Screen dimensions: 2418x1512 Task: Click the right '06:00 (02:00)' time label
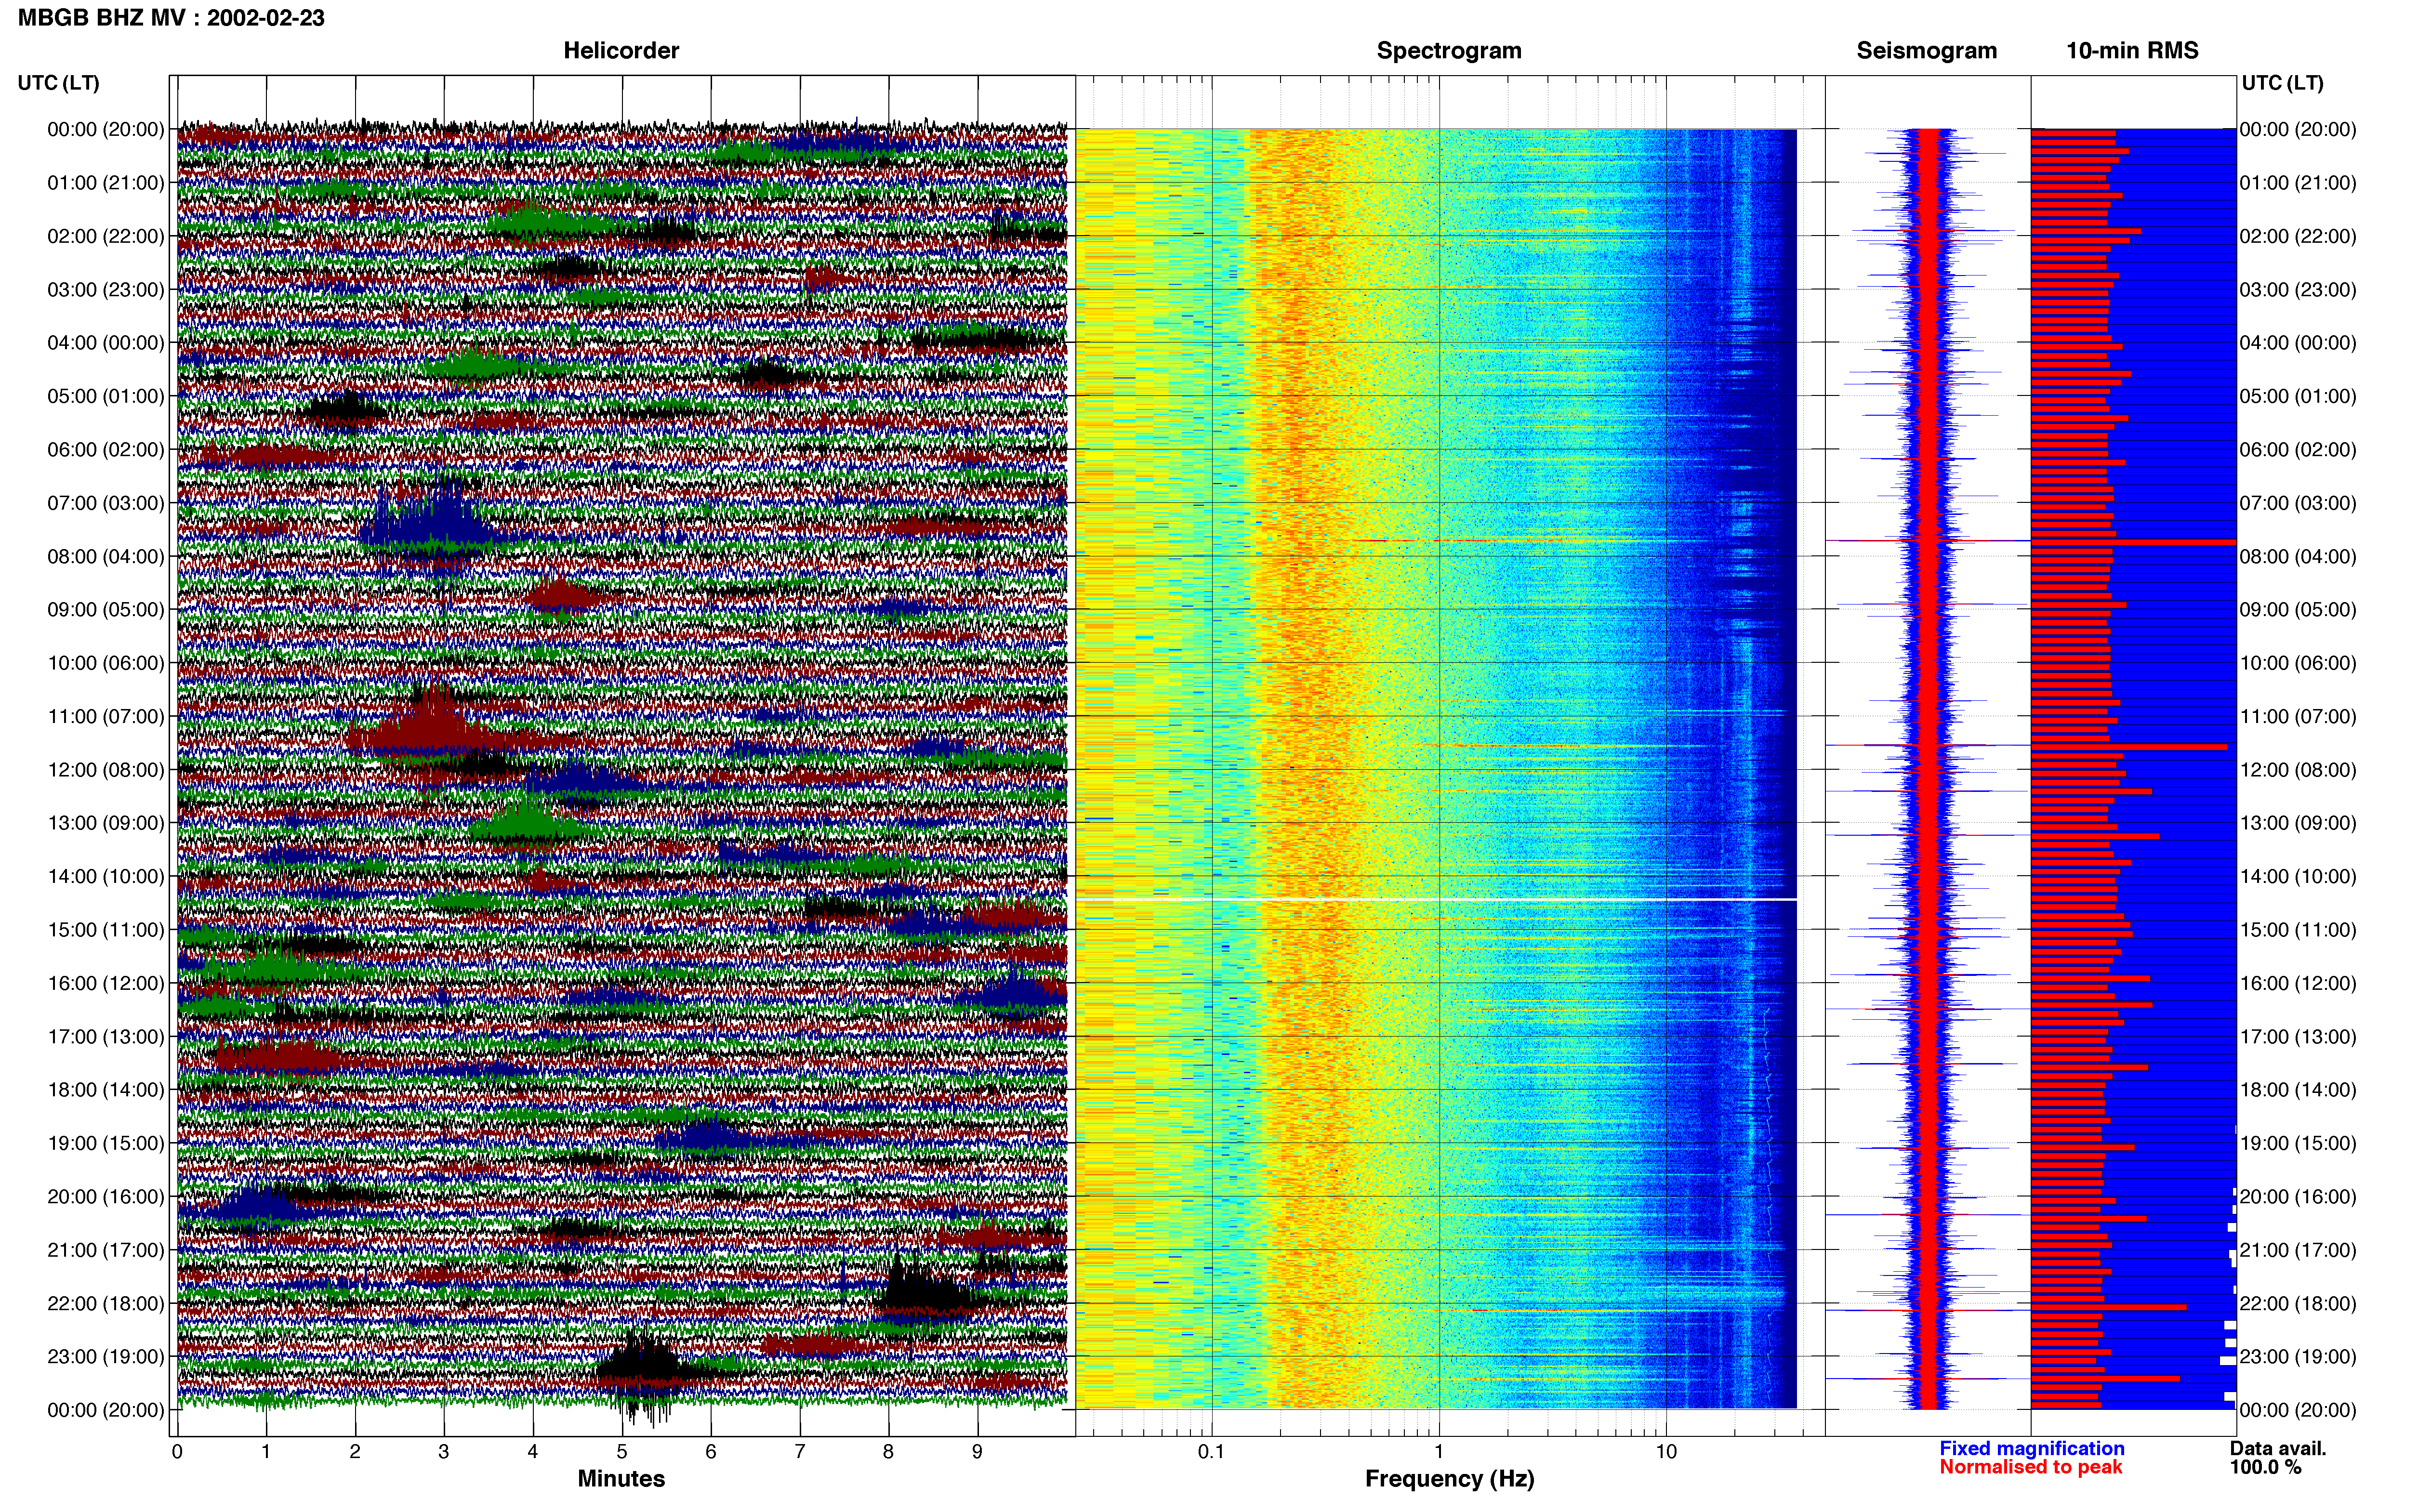[x=2298, y=450]
